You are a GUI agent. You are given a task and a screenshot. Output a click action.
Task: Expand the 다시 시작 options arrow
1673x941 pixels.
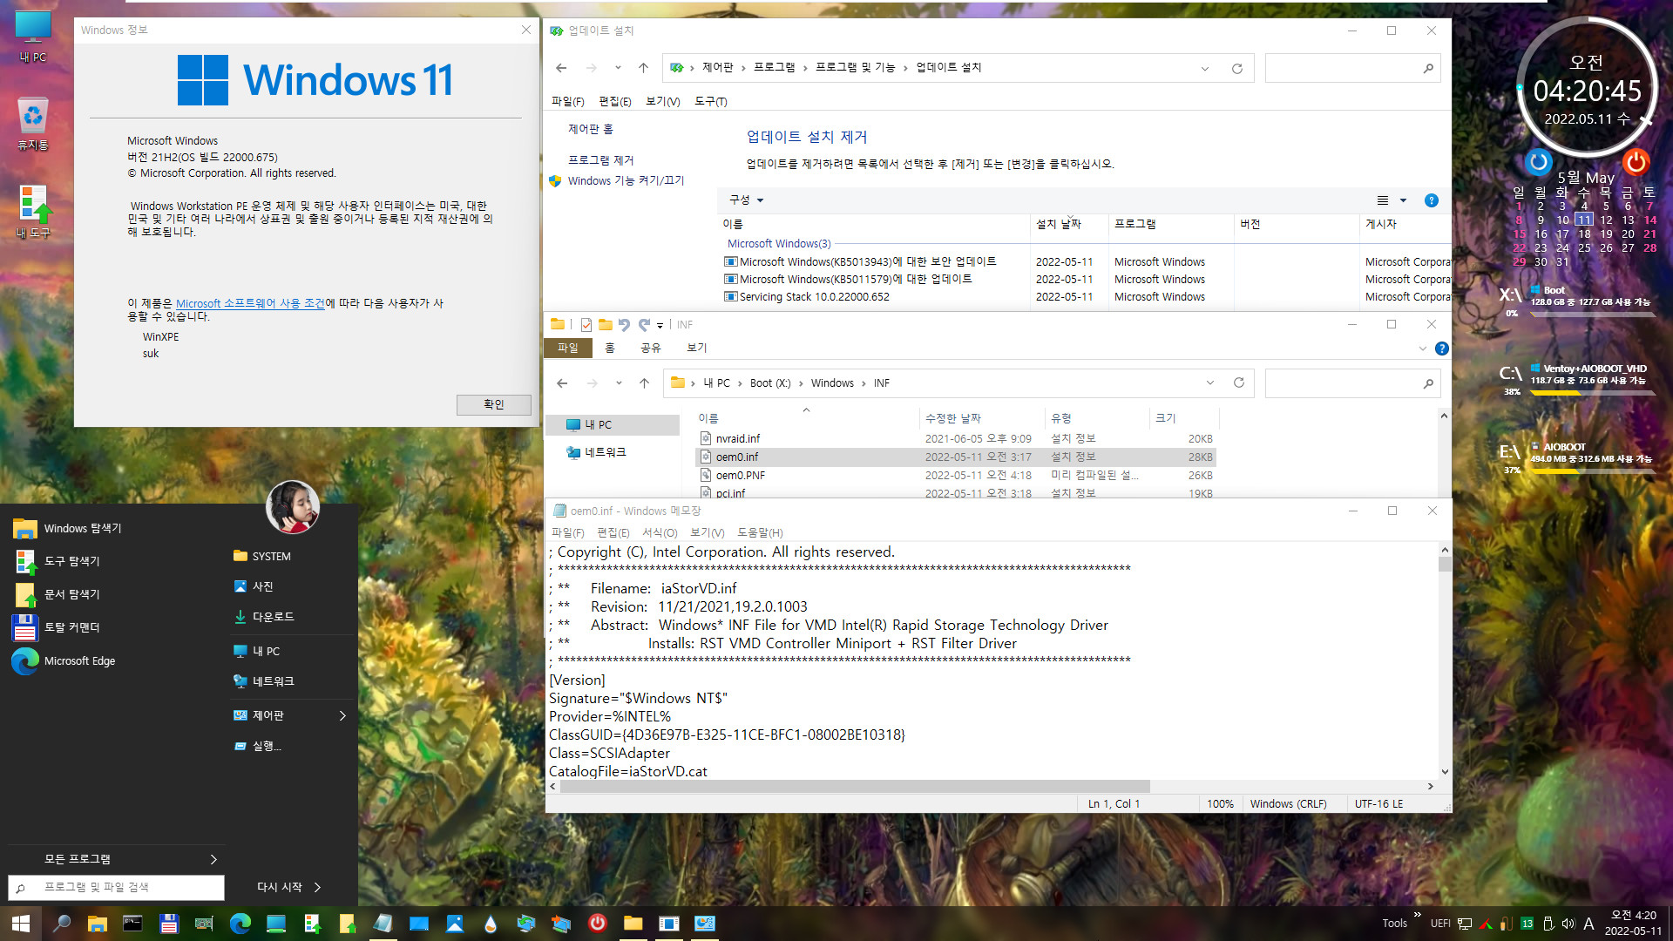pyautogui.click(x=317, y=888)
